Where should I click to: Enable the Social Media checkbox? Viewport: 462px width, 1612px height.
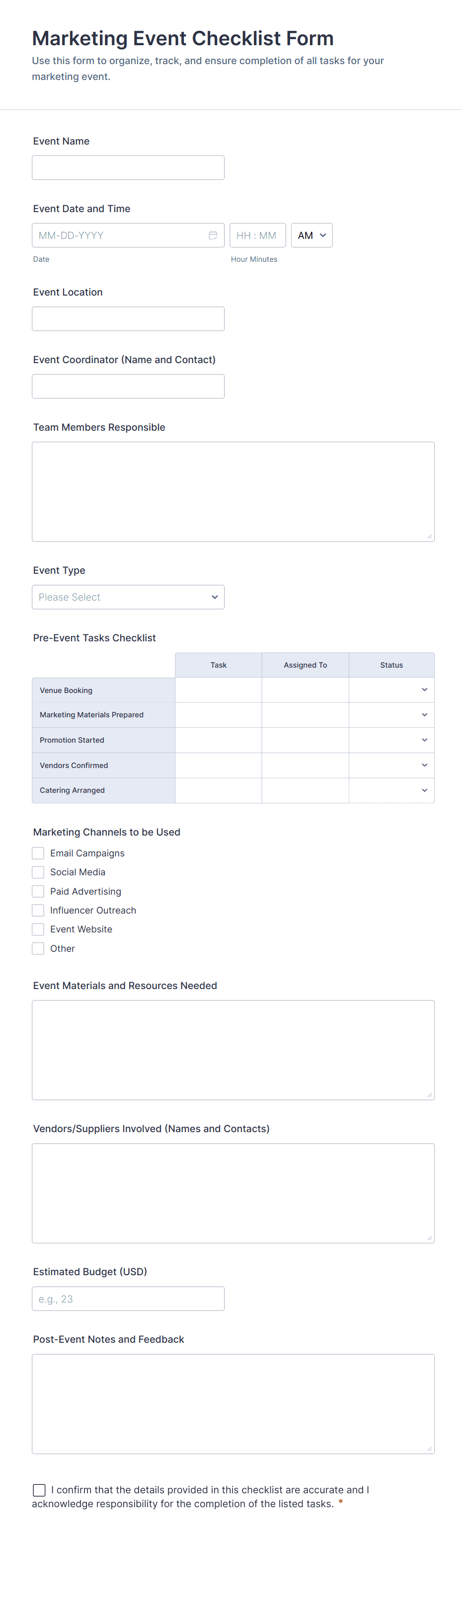(x=38, y=872)
